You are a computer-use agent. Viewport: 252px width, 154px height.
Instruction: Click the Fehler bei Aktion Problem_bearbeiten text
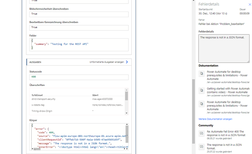pyautogui.click(x=221, y=24)
